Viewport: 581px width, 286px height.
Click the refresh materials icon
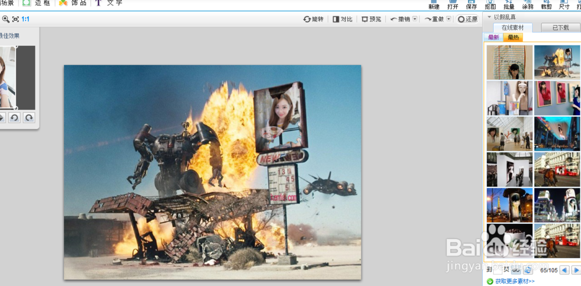pyautogui.click(x=528, y=270)
